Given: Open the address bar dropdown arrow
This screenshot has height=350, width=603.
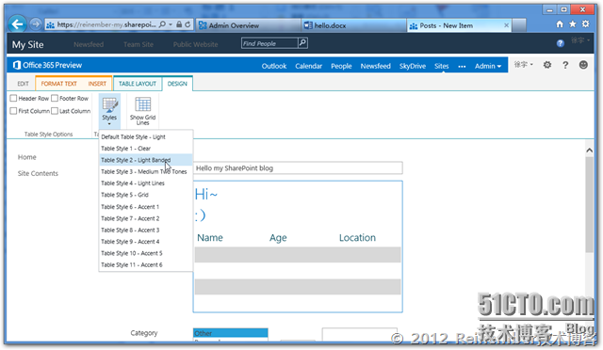Looking at the screenshot, I should [x=171, y=24].
